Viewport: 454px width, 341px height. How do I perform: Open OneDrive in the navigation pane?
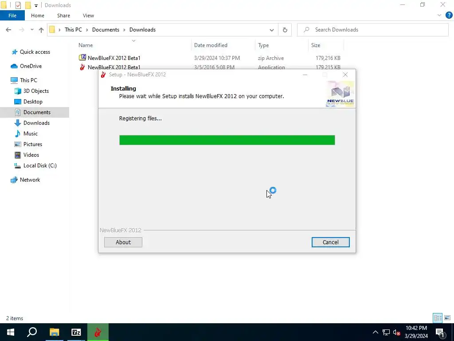[31, 66]
